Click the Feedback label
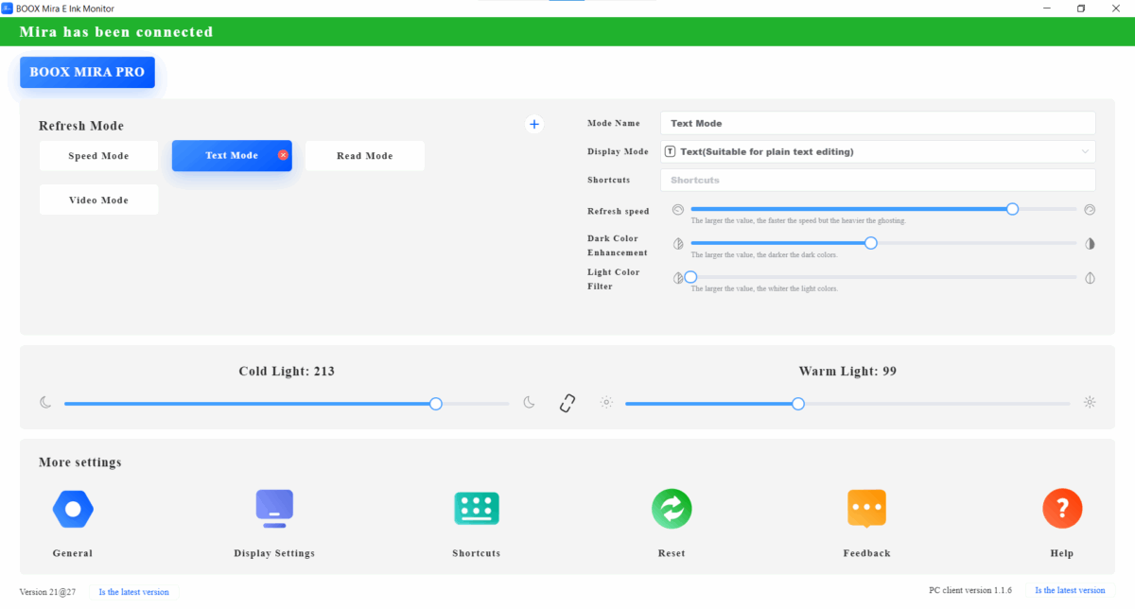Screen dimensions: 1135x609 click(x=867, y=553)
